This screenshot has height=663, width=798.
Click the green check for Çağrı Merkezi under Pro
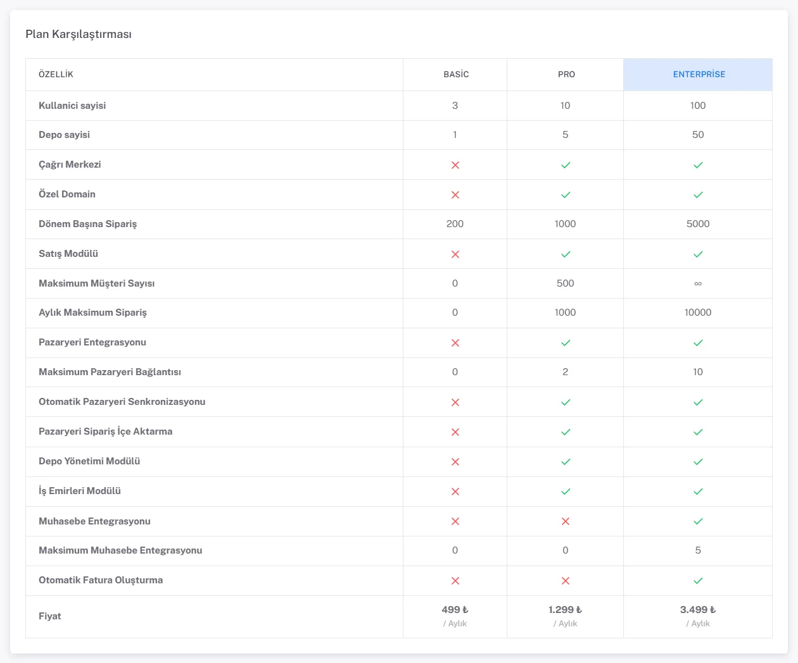point(566,165)
